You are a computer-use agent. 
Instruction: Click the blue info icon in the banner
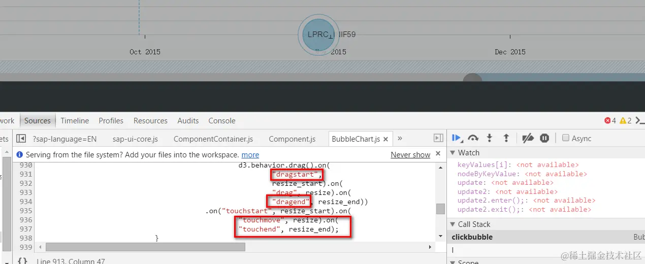click(20, 154)
